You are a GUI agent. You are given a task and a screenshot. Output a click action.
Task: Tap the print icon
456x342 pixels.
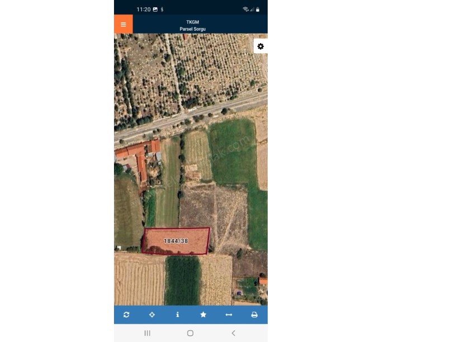point(254,315)
